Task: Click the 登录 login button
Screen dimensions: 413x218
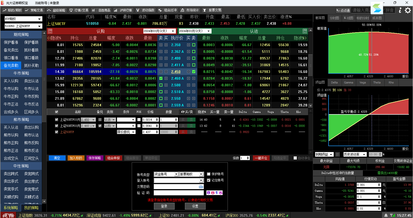Action: [x=164, y=206]
